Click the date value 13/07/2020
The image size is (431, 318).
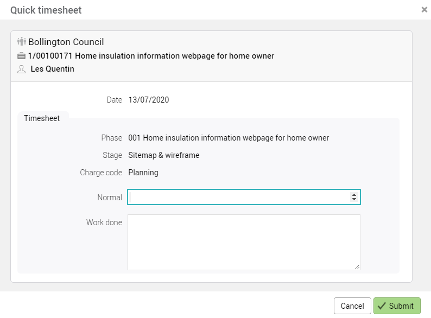(x=149, y=100)
